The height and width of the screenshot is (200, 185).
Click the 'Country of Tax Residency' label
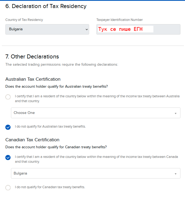[24, 20]
